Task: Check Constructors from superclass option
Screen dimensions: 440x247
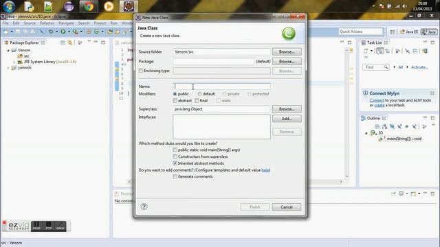Action: point(175,156)
